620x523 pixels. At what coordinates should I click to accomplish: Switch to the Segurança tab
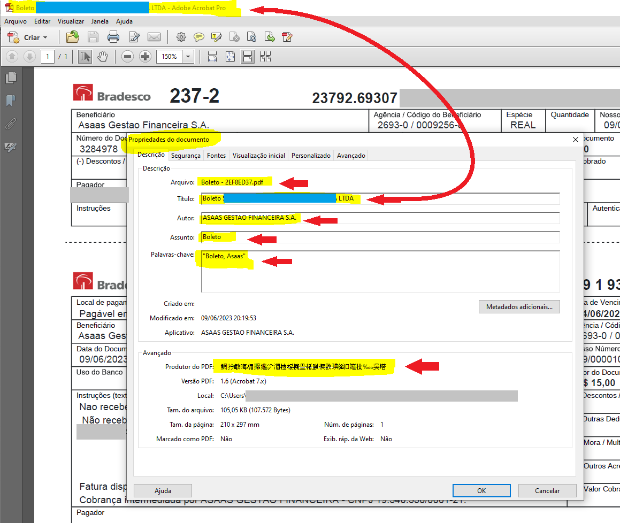186,156
